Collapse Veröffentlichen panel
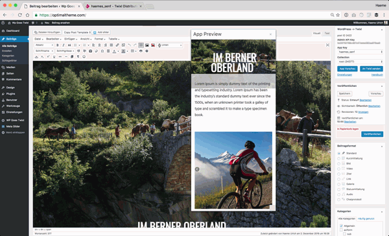 click(382, 86)
